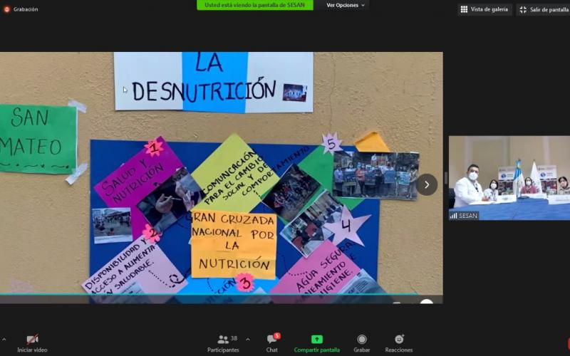Screen dimensions: 570x356
Task: Click the green Compartir pantalla icon
Action: 317,339
